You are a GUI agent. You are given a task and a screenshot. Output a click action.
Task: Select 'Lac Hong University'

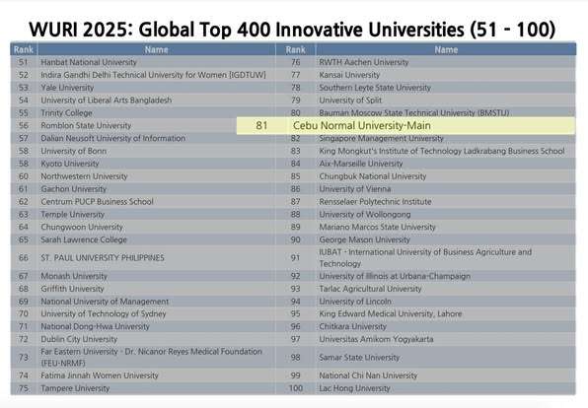pos(354,388)
